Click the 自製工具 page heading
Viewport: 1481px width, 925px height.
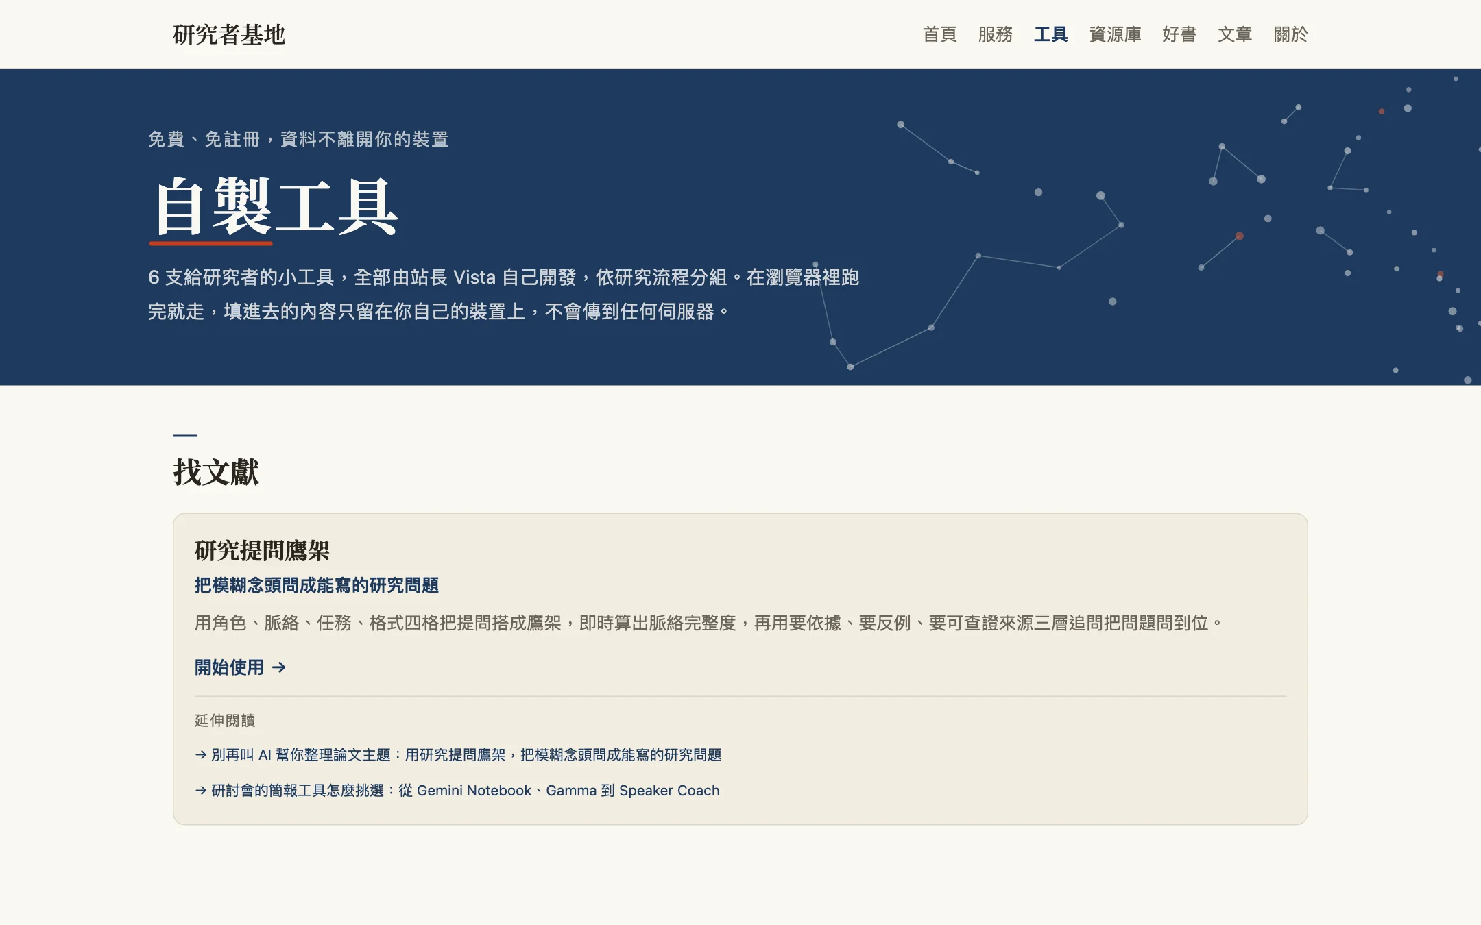[x=274, y=206]
